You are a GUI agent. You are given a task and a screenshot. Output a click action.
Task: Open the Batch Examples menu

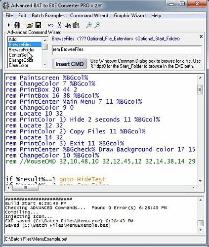coord(48,16)
